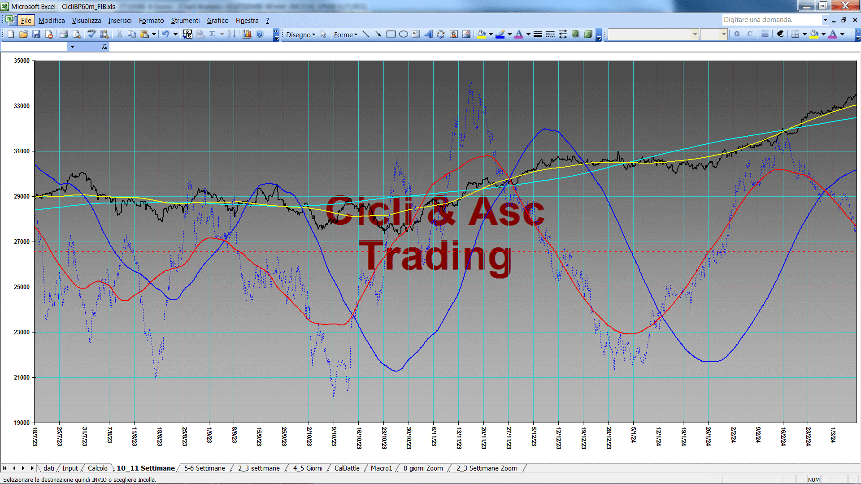Screen dimensions: 861x484
Task: Click the Help question mark icon
Action: [x=260, y=34]
